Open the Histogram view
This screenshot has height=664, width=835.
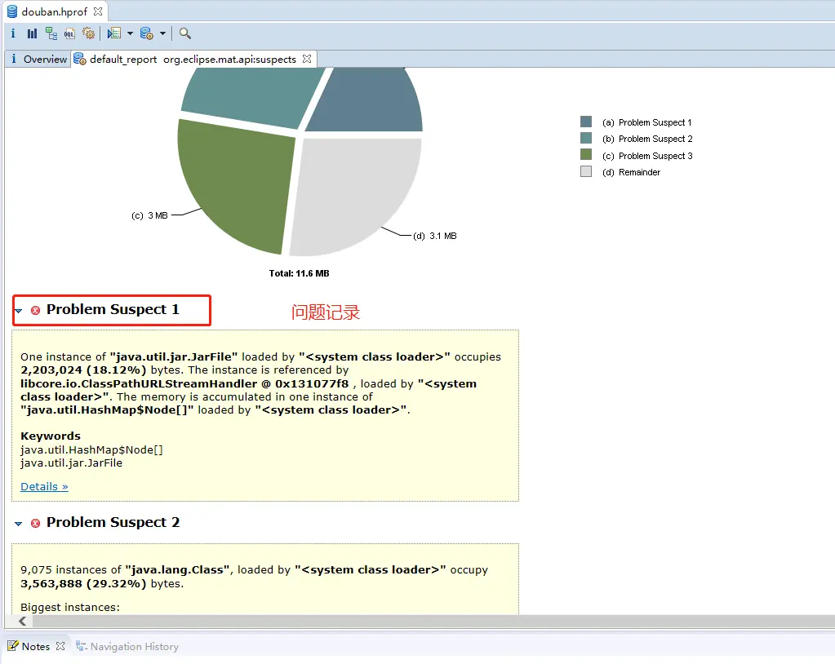(x=32, y=33)
